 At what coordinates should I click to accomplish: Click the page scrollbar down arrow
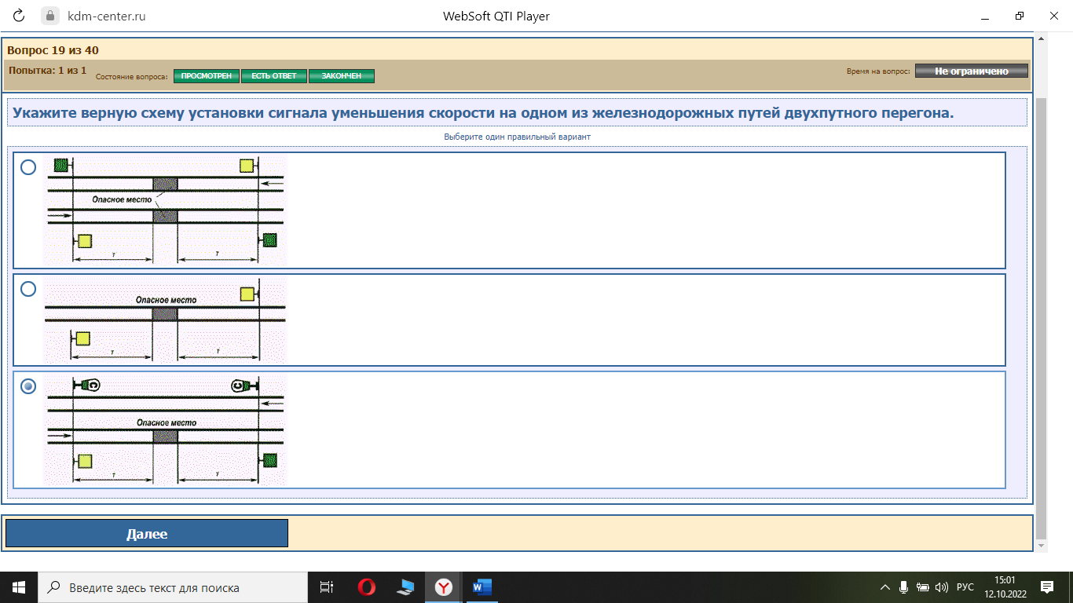(1042, 546)
